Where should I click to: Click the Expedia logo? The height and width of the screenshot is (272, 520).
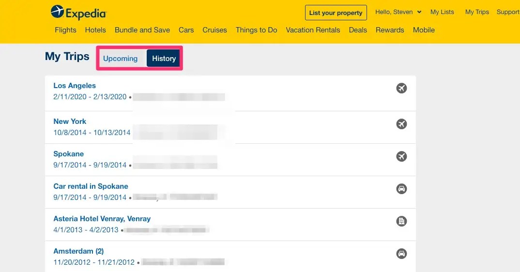click(x=78, y=13)
